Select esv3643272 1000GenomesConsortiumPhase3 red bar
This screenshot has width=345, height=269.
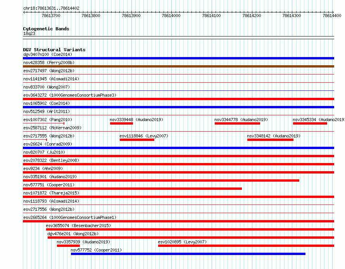coord(178,99)
